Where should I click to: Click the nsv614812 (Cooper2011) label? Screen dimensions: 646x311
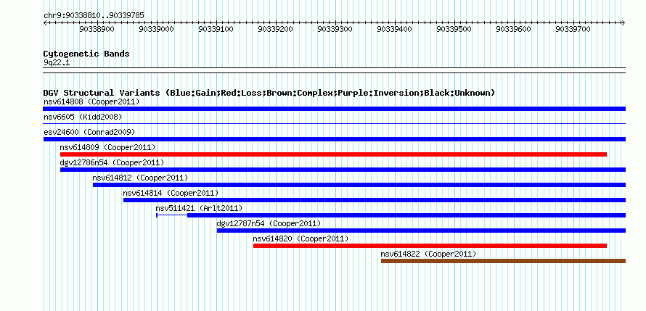(140, 178)
